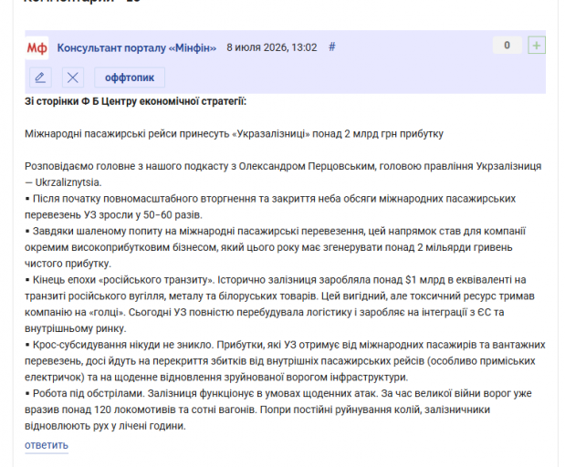Click the line about «Укразалізниці» понад 2 млрд грн прибутку

tap(234, 134)
